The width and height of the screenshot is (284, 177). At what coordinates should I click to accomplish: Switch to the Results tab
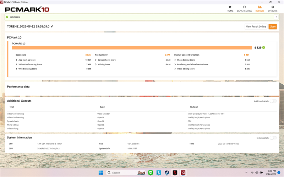pos(260,8)
